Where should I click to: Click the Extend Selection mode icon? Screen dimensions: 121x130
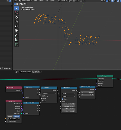17,4
